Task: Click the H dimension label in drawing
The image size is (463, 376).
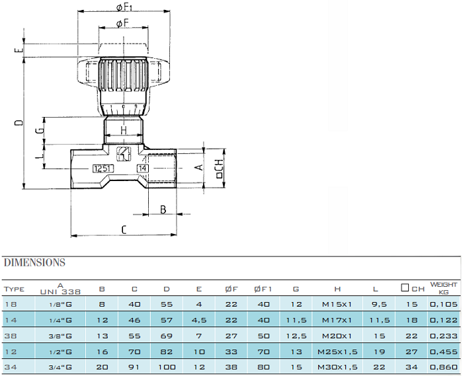Action: click(124, 130)
